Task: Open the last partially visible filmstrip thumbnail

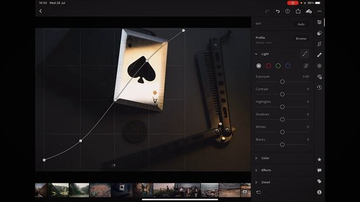Action: click(x=246, y=190)
